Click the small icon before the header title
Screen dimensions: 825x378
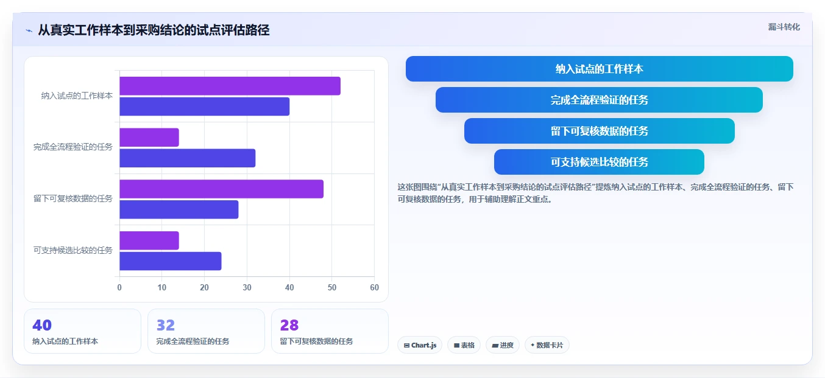pos(29,30)
